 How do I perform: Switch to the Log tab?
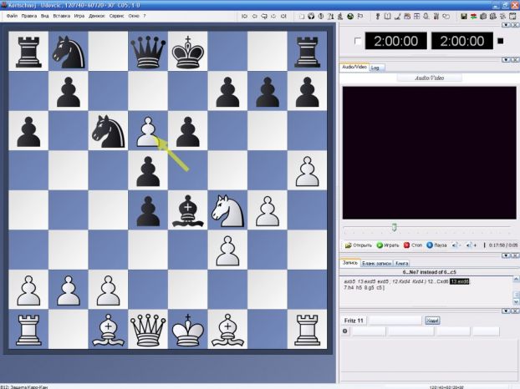[x=375, y=68]
